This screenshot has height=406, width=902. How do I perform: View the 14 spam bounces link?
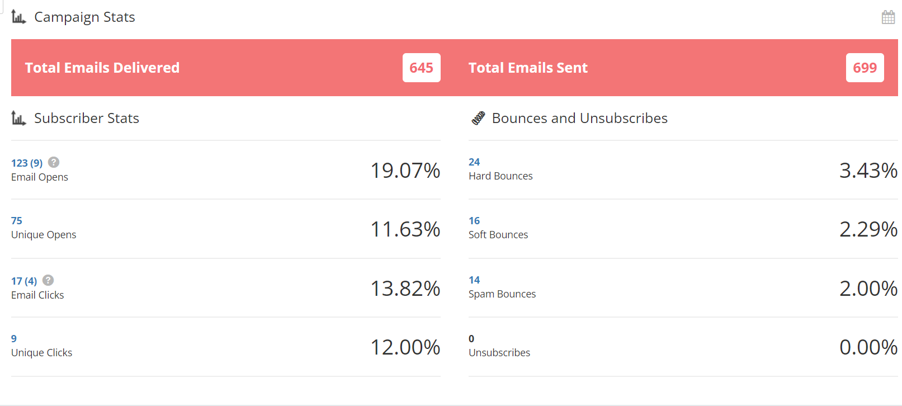(x=474, y=280)
